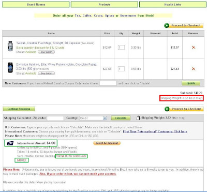
Task: Click the red 'Please Note:' label
Action: click(x=11, y=170)
